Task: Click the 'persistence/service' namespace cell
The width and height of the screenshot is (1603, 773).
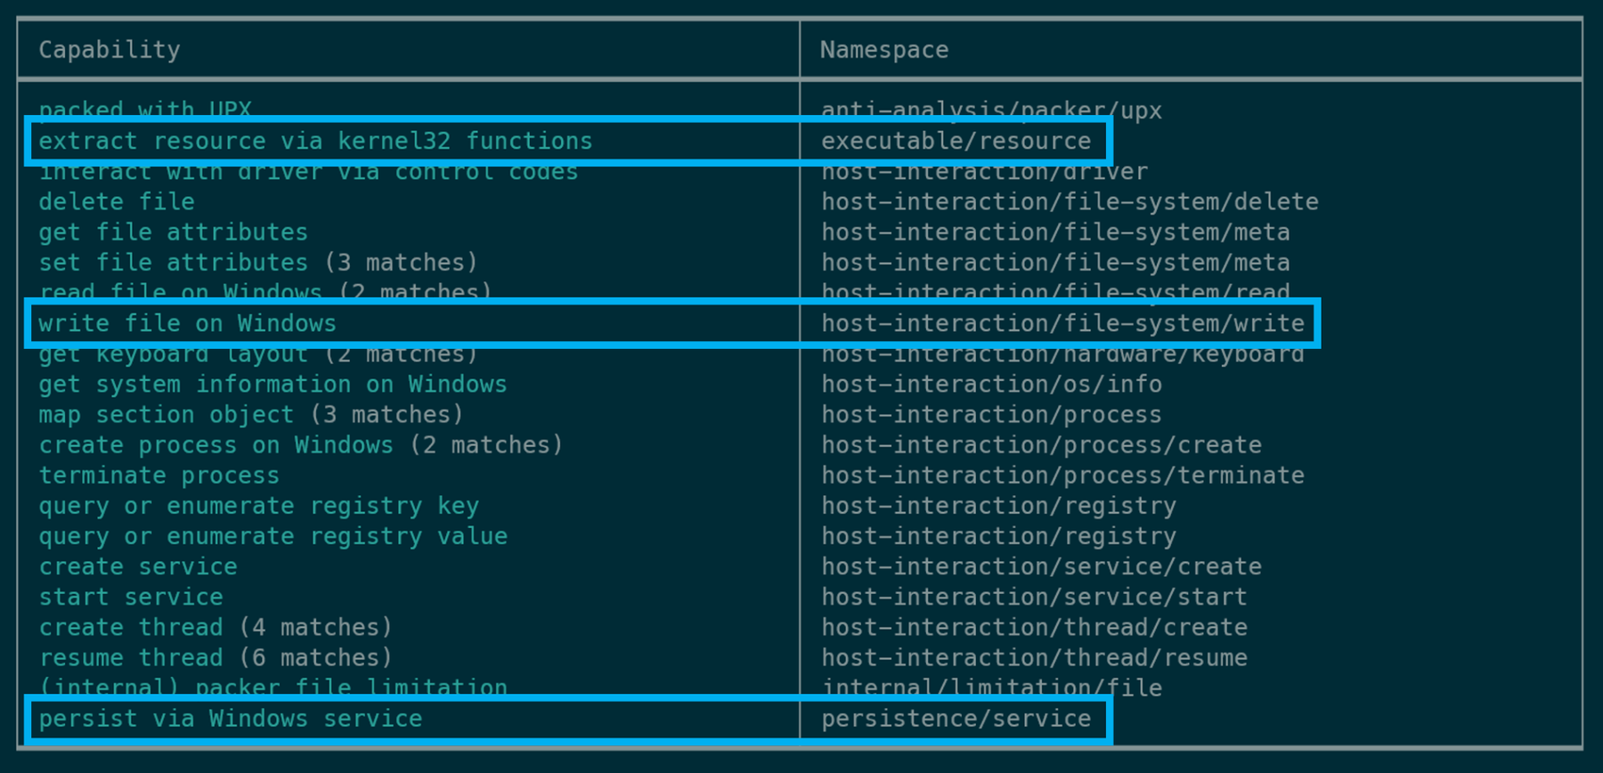Action: click(956, 719)
